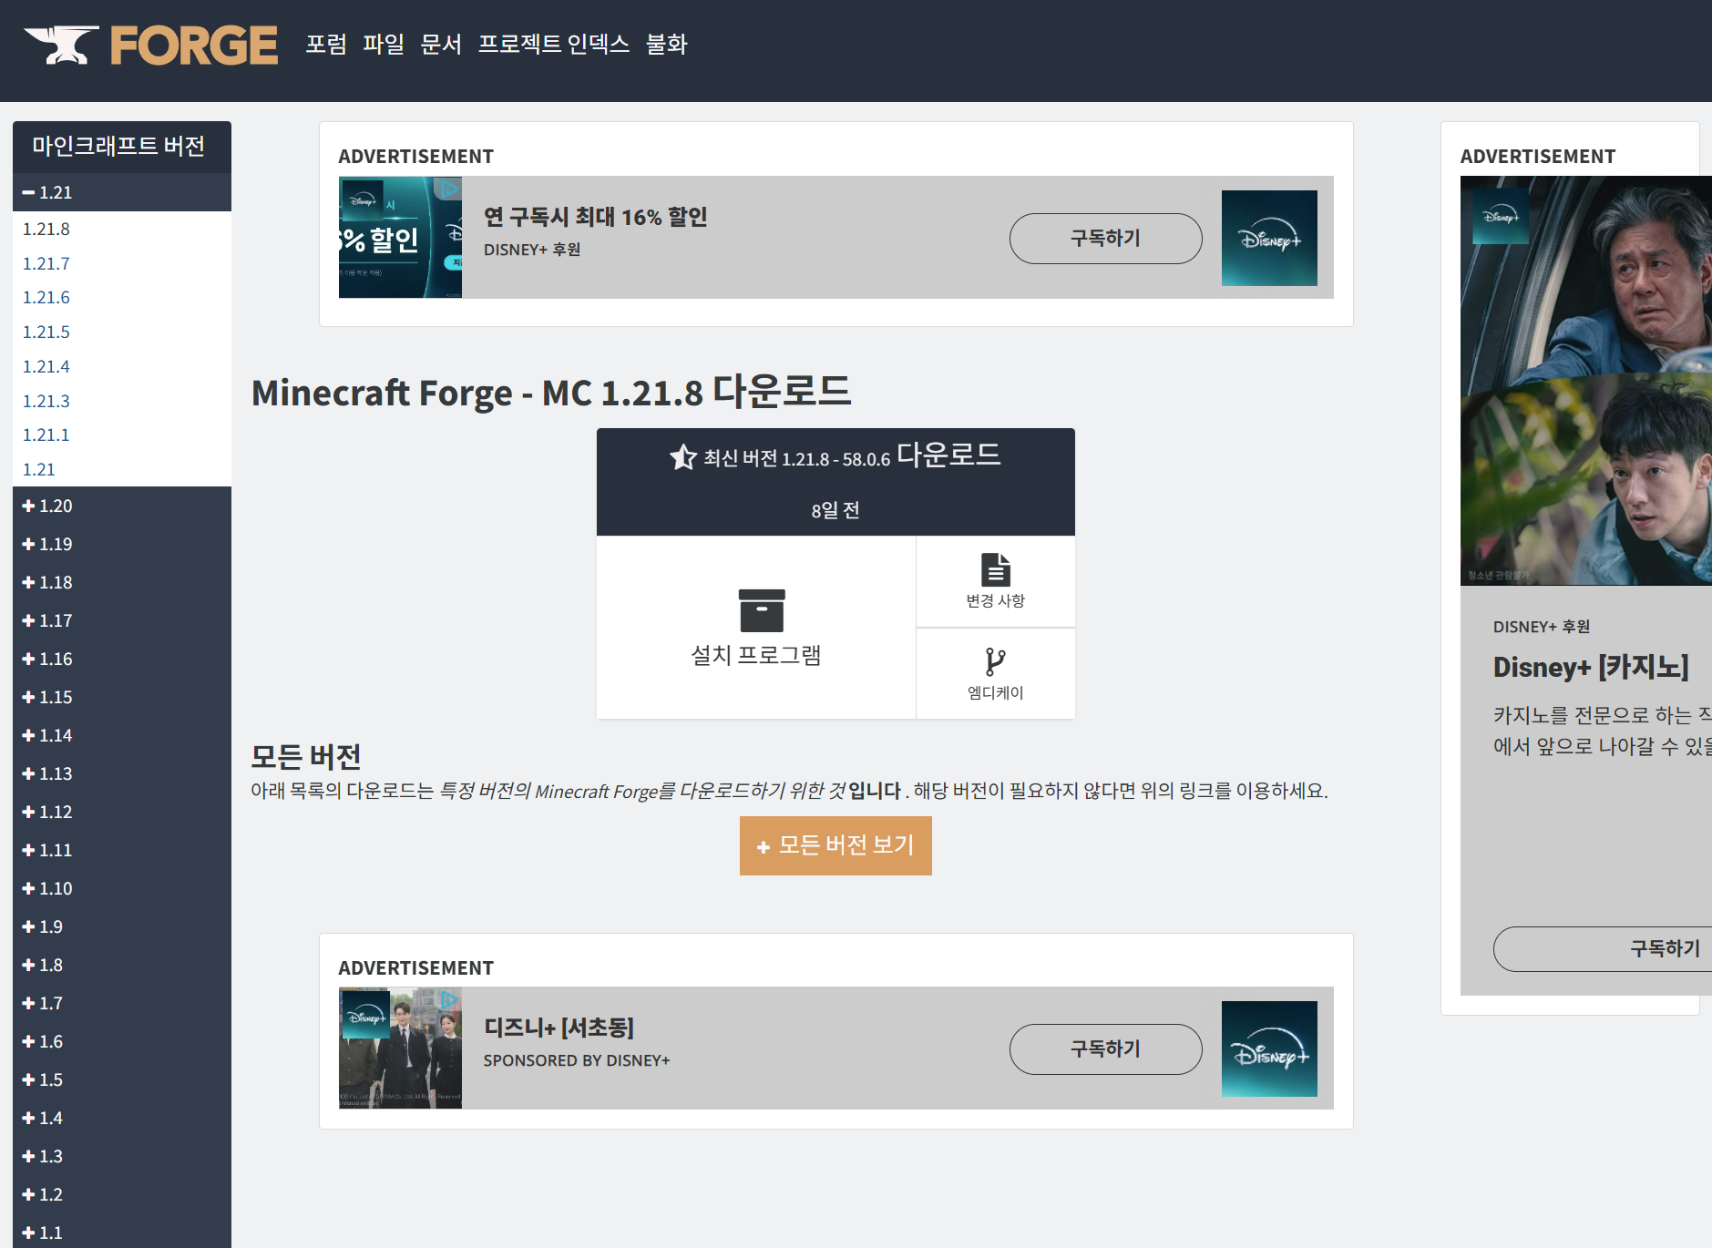Click 구독하기 in the top banner ad

[1105, 238]
